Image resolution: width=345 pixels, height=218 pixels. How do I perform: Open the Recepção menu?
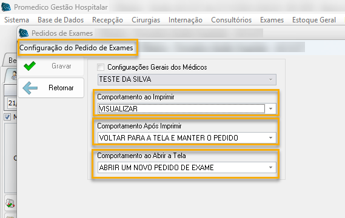pyautogui.click(x=107, y=20)
